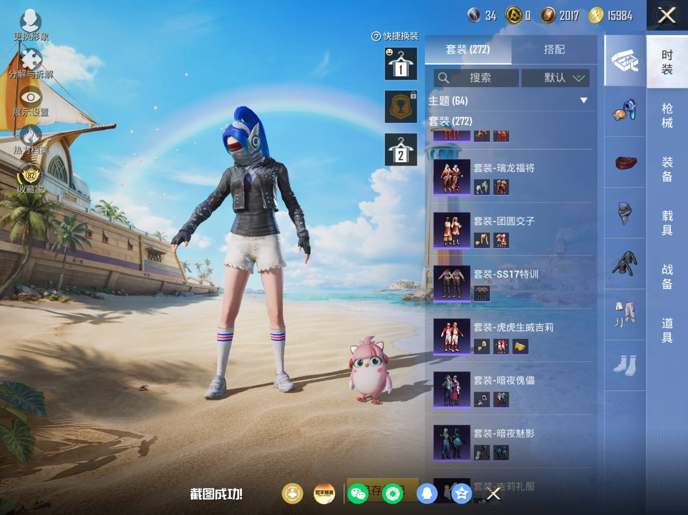Image resolution: width=688 pixels, height=515 pixels.
Task: Open locked trophy outfit slot
Action: [x=401, y=107]
